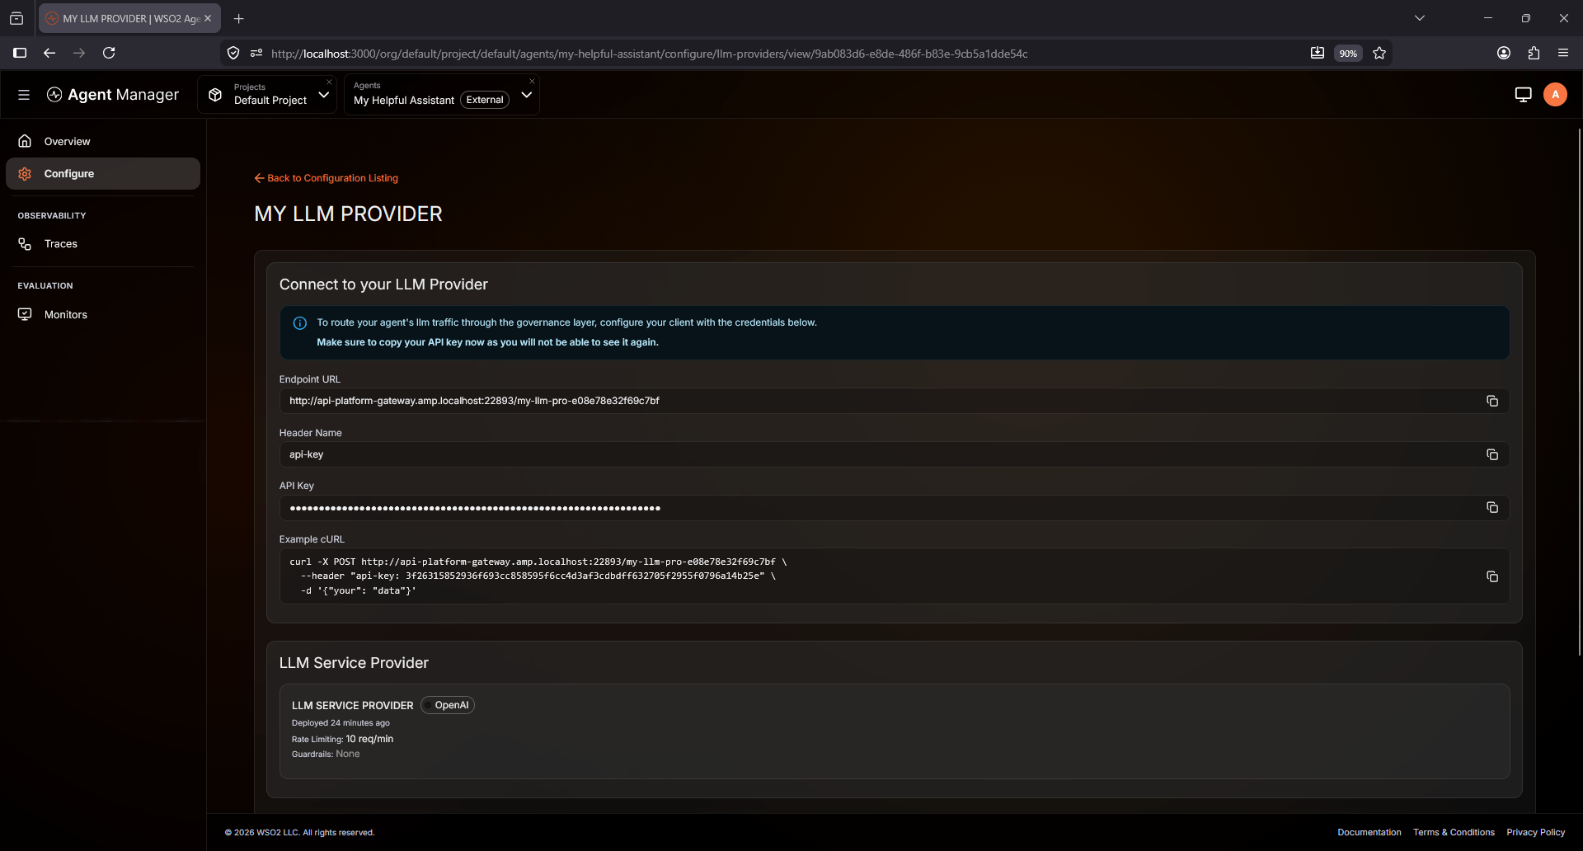
Task: Clear the Projects selection
Action: 329,82
